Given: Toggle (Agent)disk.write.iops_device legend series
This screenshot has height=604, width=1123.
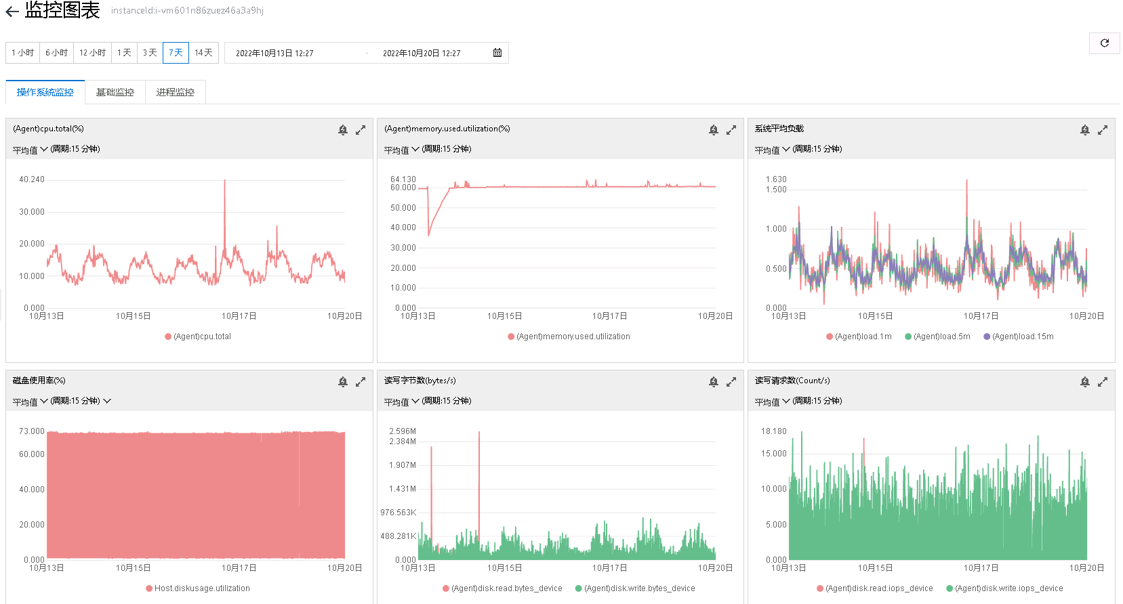Looking at the screenshot, I should [1004, 588].
